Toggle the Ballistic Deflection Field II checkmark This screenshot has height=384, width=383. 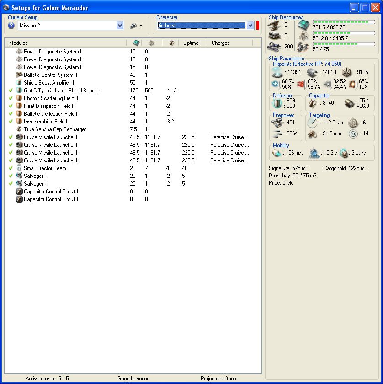coord(11,114)
